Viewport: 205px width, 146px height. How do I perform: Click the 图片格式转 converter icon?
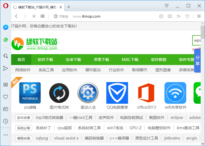pos(59,93)
